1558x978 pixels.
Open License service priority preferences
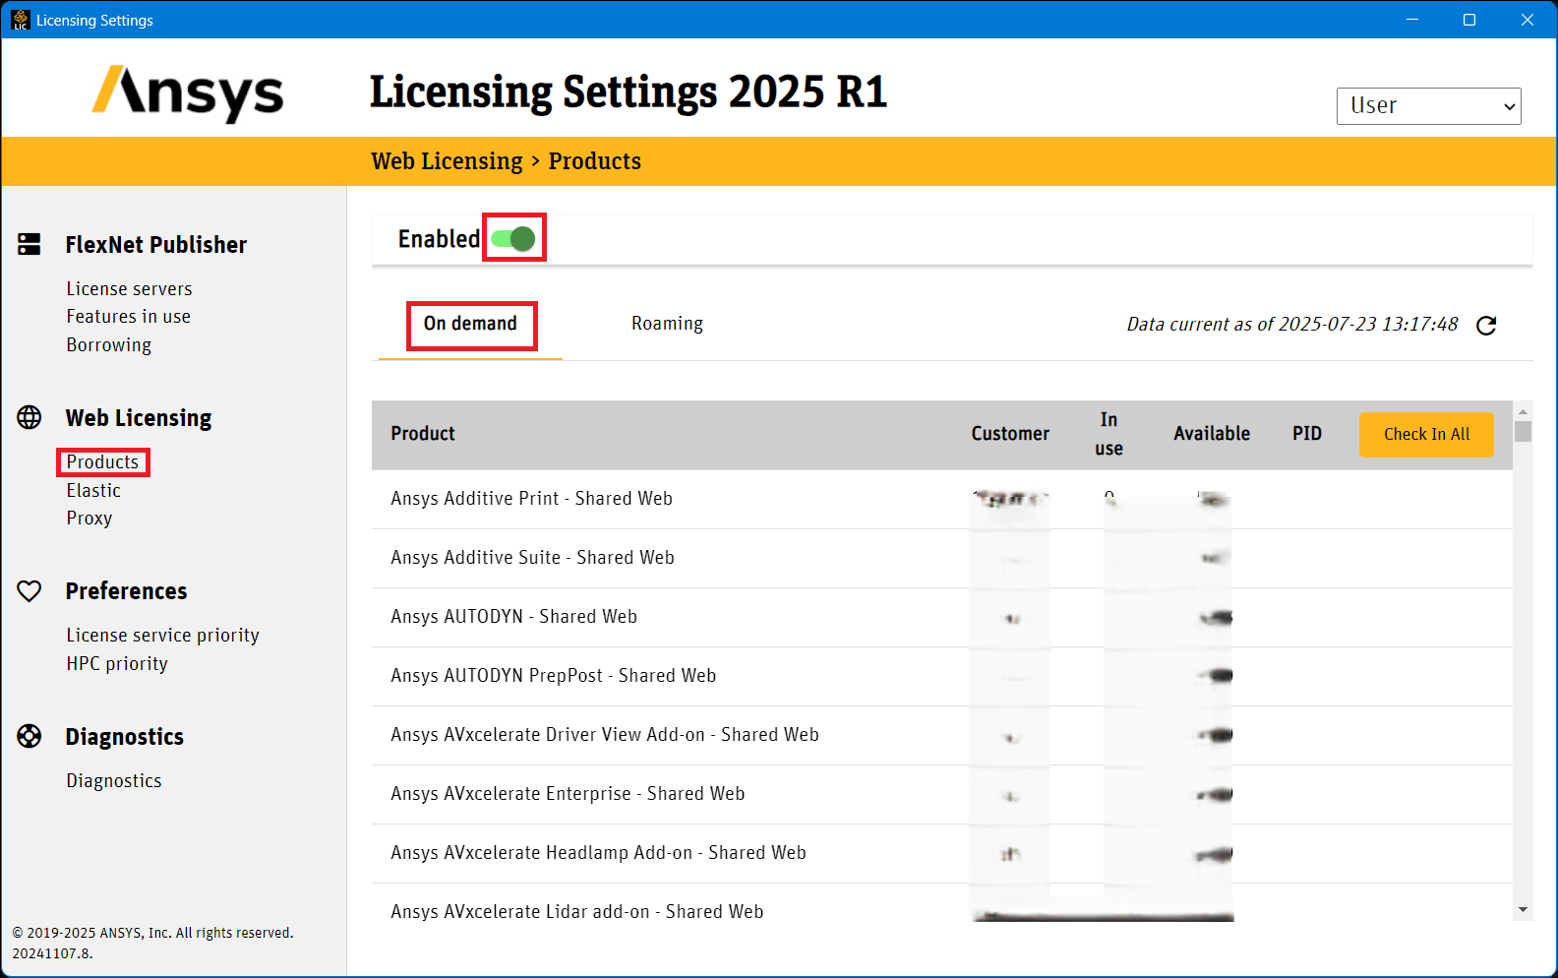[162, 635]
